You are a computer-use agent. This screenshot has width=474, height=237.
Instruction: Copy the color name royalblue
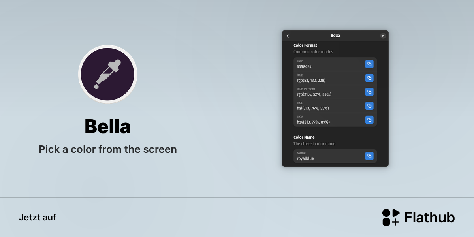tap(369, 156)
